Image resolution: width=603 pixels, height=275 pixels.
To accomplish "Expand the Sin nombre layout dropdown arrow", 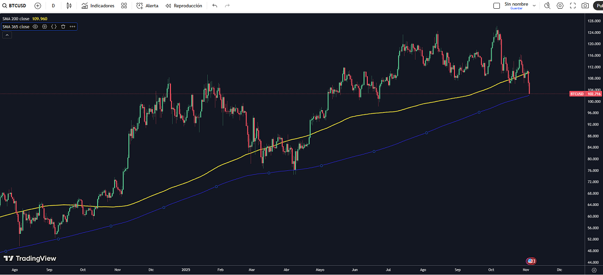I will coord(533,5).
